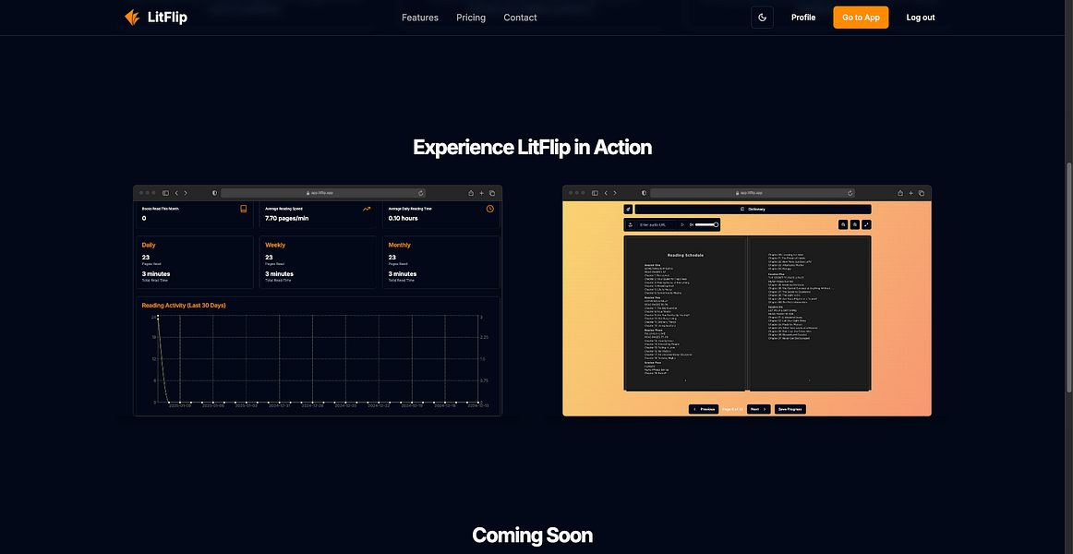1073x554 pixels.
Task: Click the LitFlip logo in the header
Action: (155, 18)
